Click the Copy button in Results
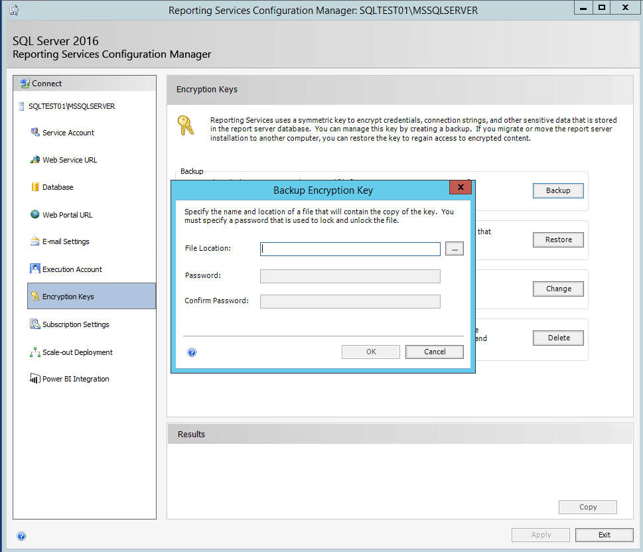 point(588,508)
